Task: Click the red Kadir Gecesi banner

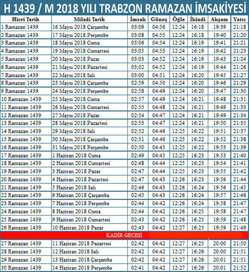Action: (124, 235)
